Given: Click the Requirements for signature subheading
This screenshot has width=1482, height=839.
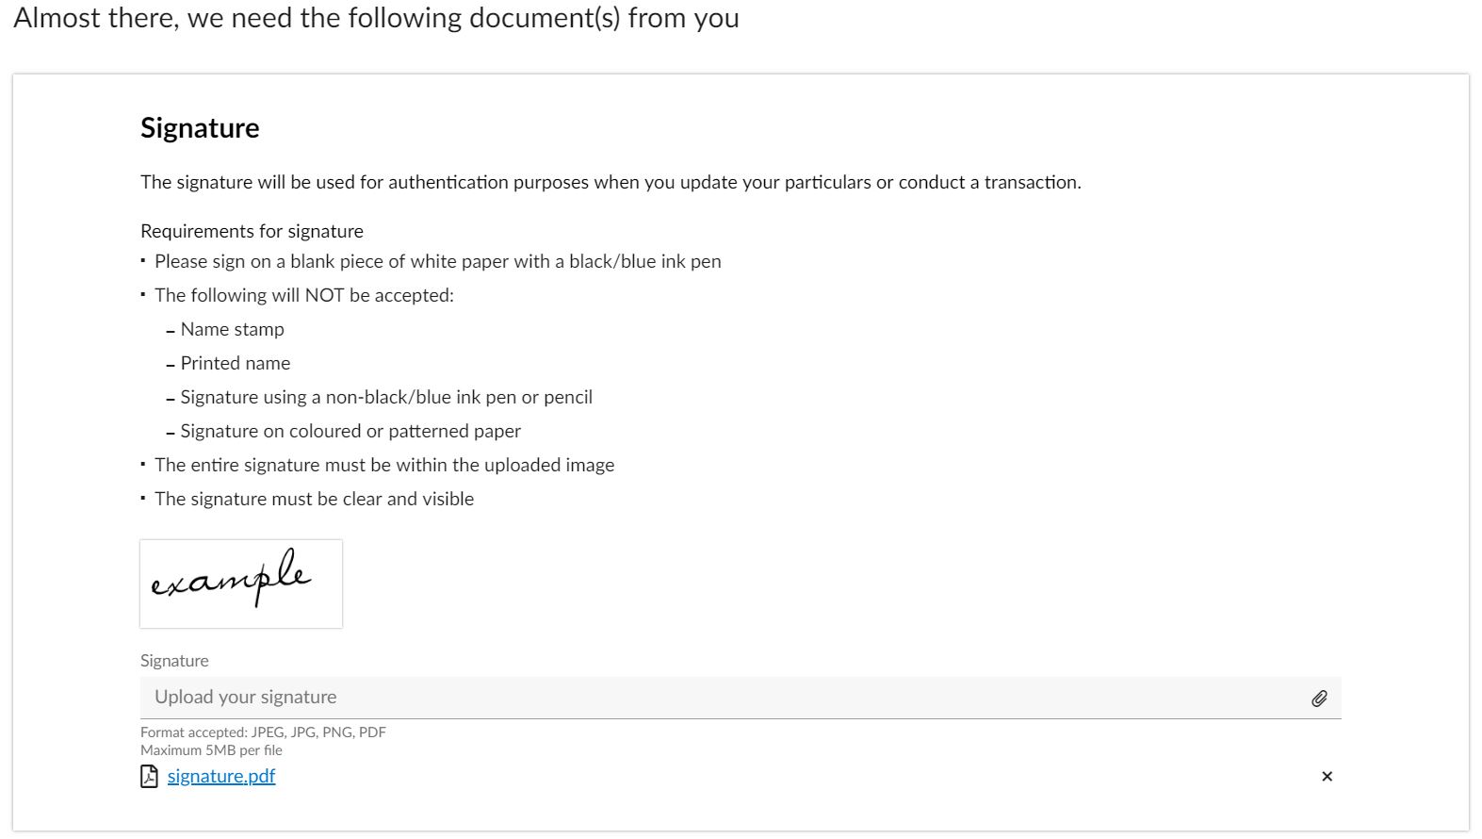Looking at the screenshot, I should pos(252,231).
